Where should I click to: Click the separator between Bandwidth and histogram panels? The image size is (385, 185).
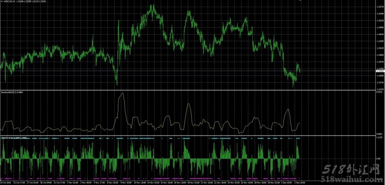(188, 136)
